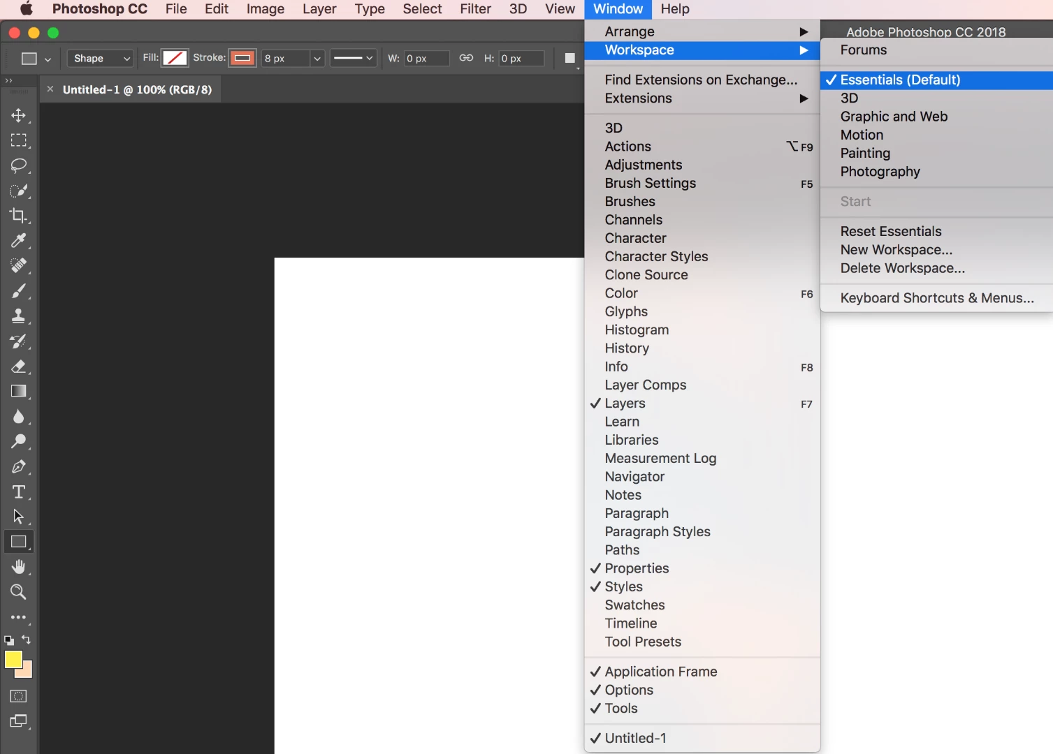The width and height of the screenshot is (1053, 754).
Task: Open the Help menu
Action: click(675, 9)
